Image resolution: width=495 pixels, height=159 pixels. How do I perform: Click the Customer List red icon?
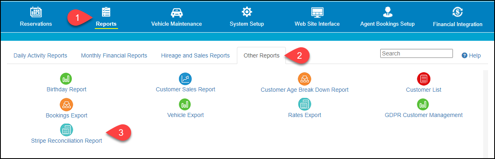(x=424, y=79)
